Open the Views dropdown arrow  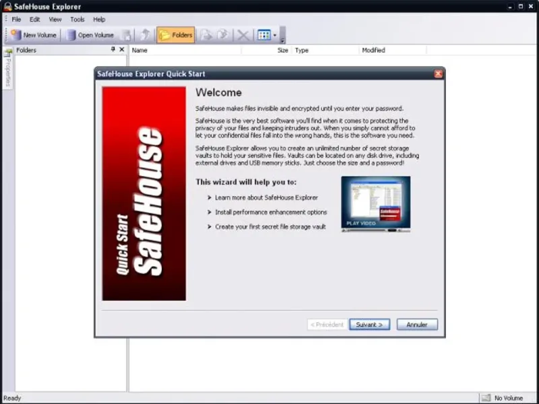tap(275, 35)
